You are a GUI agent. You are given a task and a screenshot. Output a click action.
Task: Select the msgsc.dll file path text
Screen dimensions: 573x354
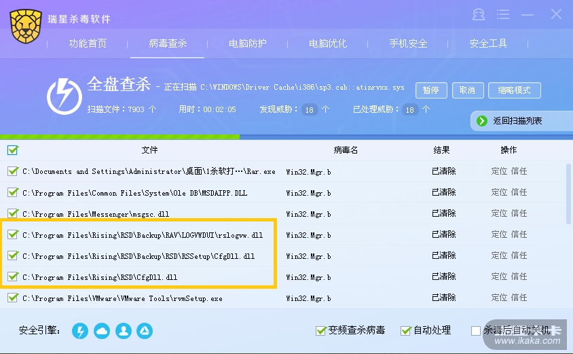tap(96, 214)
